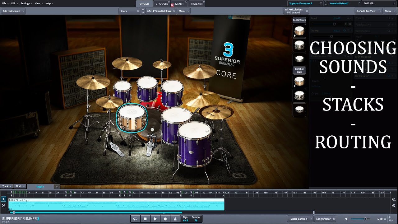398x224 pixels.
Task: Adjust the master volume slider
Action: [365, 219]
